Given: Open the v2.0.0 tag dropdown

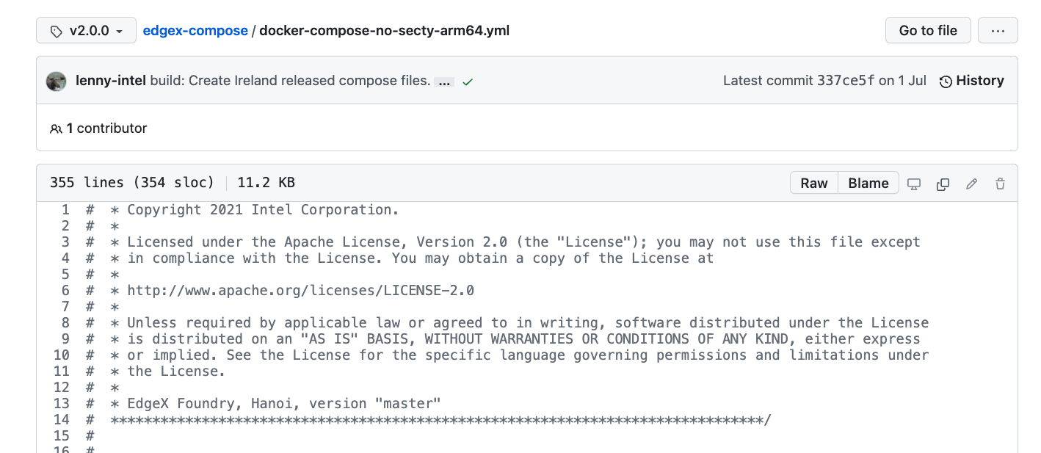Looking at the screenshot, I should coord(87,31).
